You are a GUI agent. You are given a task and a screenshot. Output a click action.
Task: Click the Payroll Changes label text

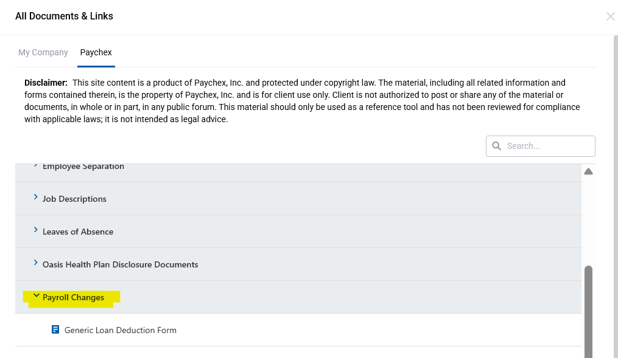73,297
